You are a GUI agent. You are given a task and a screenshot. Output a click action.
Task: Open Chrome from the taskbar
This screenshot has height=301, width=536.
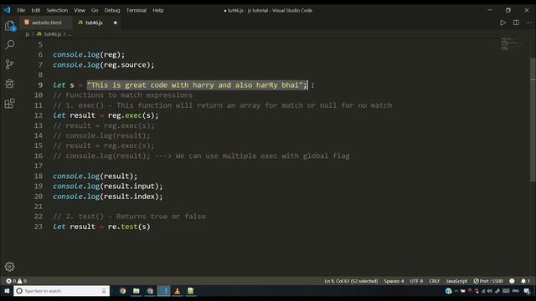(x=123, y=291)
